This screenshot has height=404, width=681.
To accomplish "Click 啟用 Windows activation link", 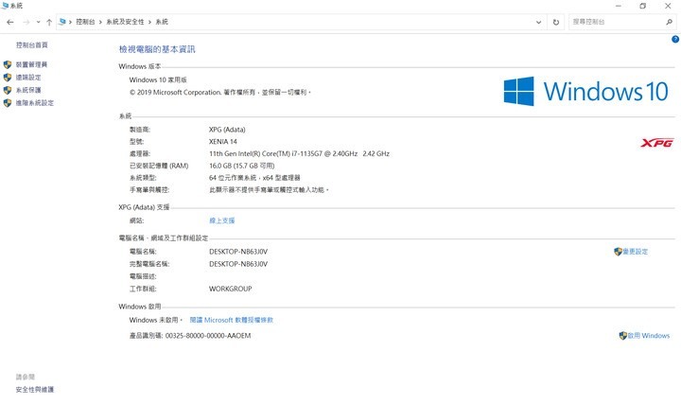I will point(649,335).
